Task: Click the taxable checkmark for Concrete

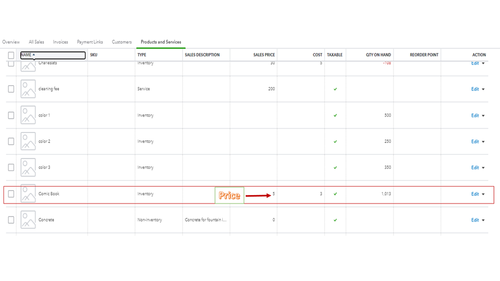Action: click(x=335, y=220)
